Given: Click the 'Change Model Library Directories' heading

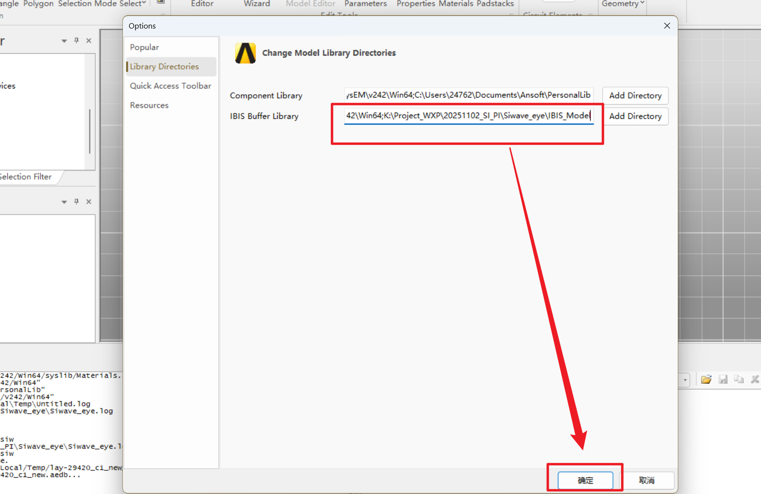Looking at the screenshot, I should pos(329,53).
